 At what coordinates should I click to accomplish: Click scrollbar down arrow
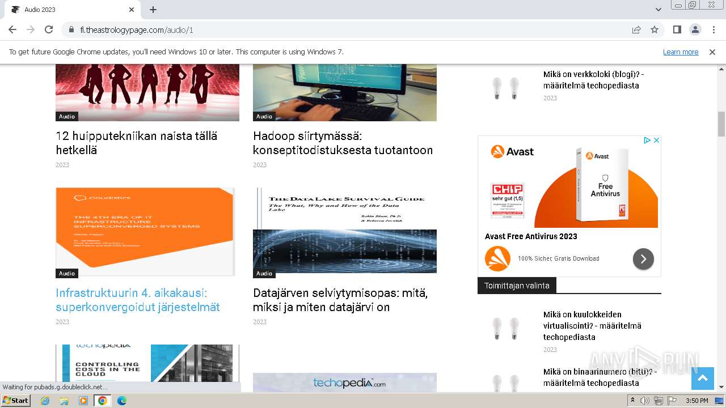(x=721, y=388)
